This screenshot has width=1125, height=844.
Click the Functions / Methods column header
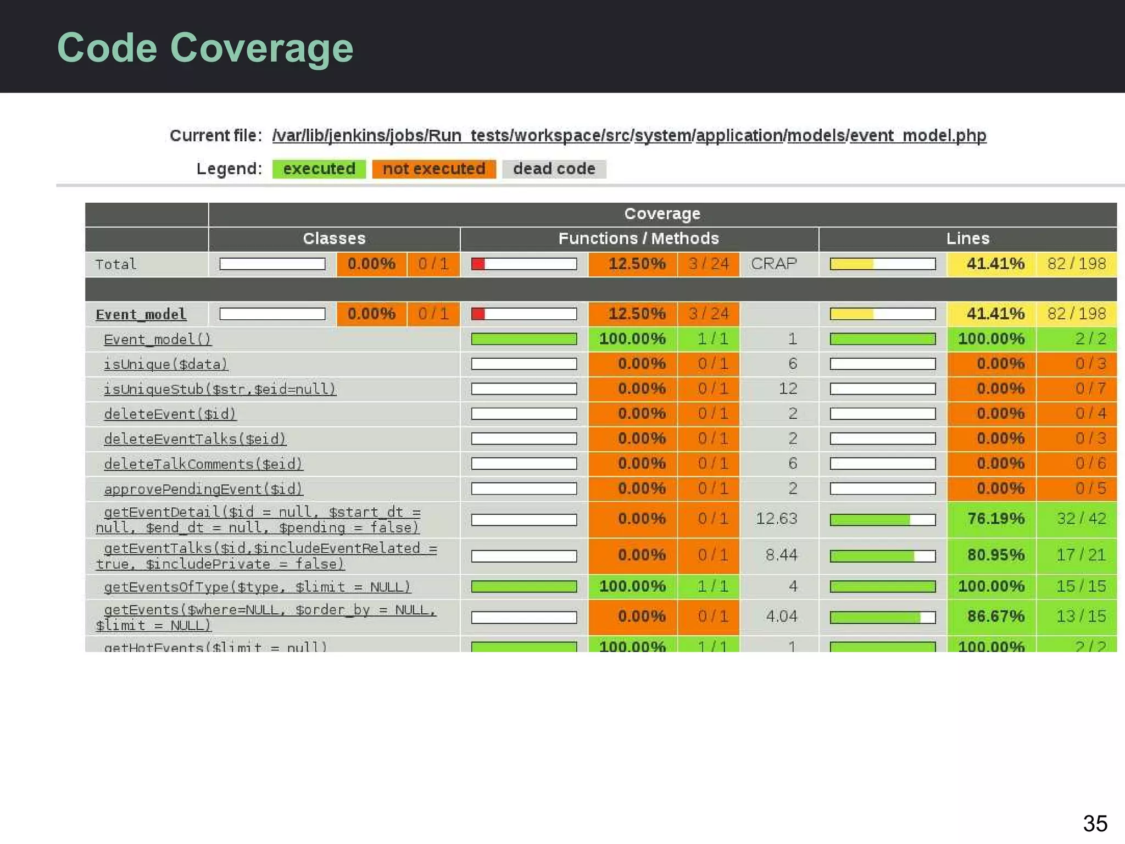pyautogui.click(x=639, y=238)
